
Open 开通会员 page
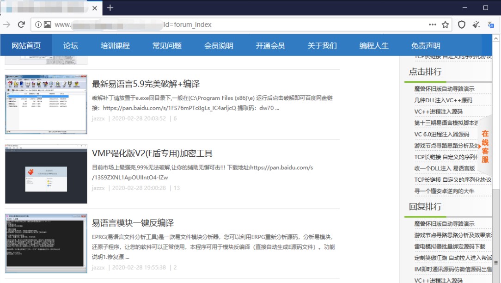tap(270, 45)
